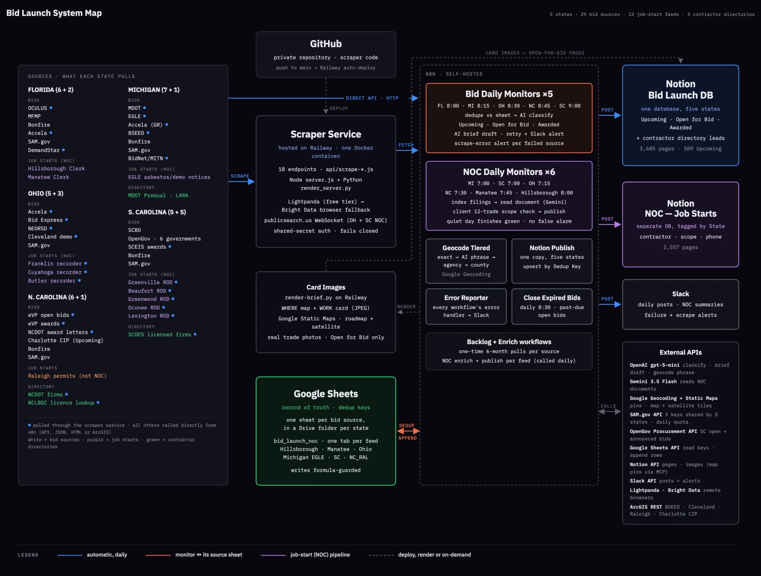Click the DemandStar source under Florida
Viewport: 761px width, 576px height.
pos(46,150)
